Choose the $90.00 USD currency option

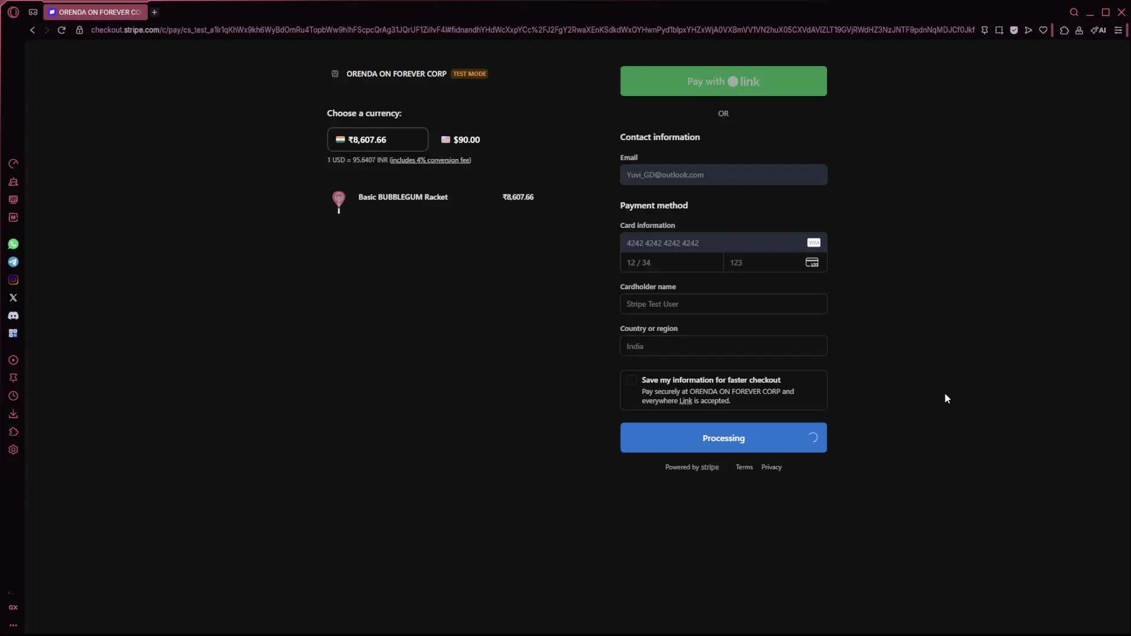461,140
